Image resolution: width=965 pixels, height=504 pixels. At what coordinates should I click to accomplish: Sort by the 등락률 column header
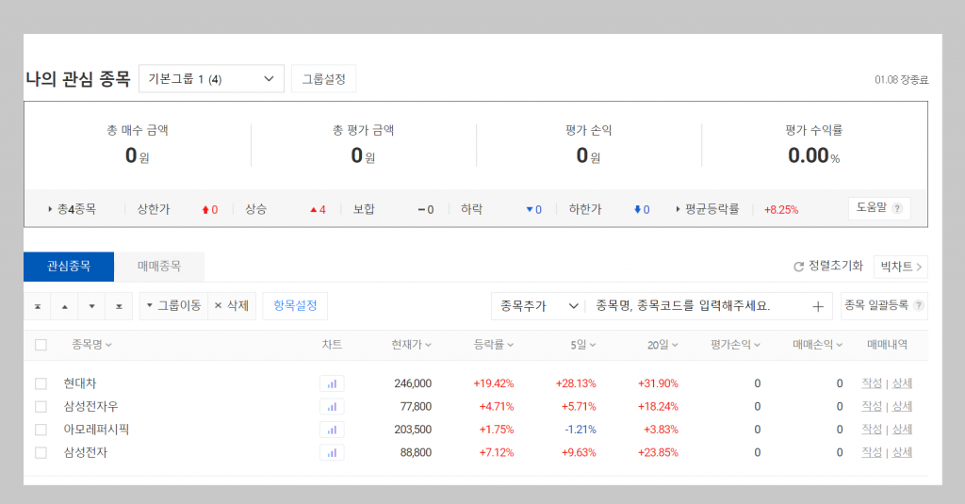tap(493, 345)
